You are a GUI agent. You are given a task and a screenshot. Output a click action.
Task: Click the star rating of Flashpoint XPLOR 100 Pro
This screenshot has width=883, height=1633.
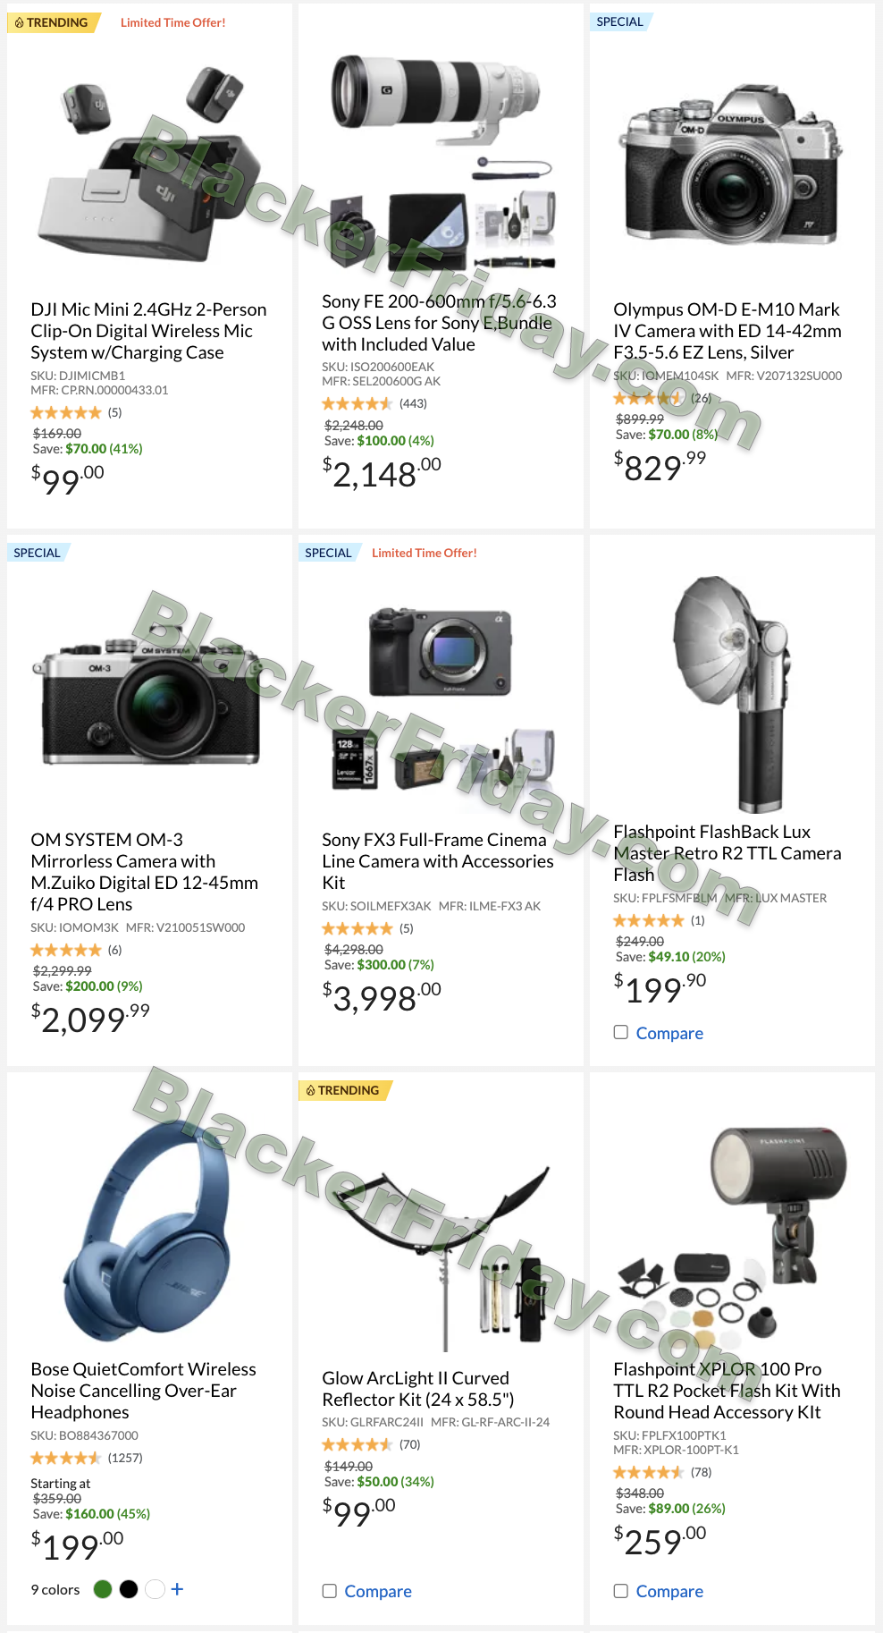(x=648, y=1472)
